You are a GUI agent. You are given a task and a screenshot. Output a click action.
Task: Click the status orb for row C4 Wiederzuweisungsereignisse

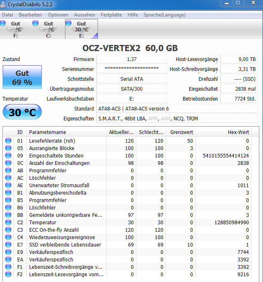click(x=8, y=237)
